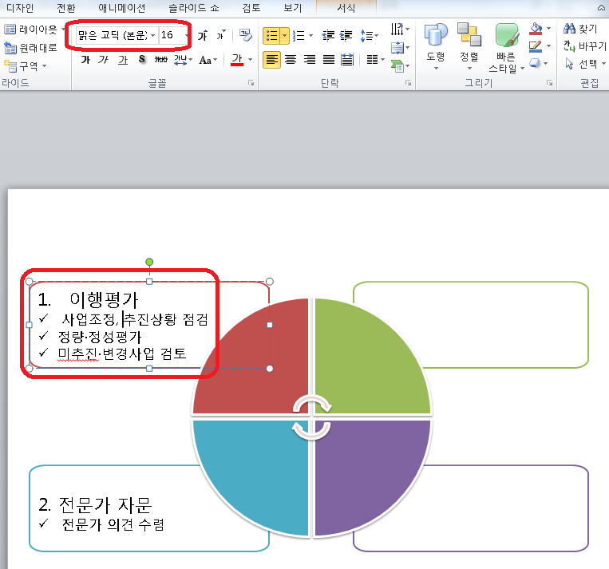Open the font name dropdown
This screenshot has width=609, height=569.
pos(152,36)
